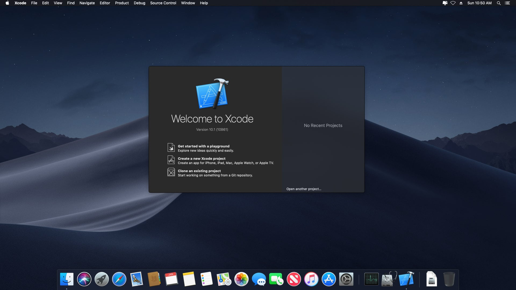Open App Store from the dock
The width and height of the screenshot is (516, 290).
coord(328,279)
